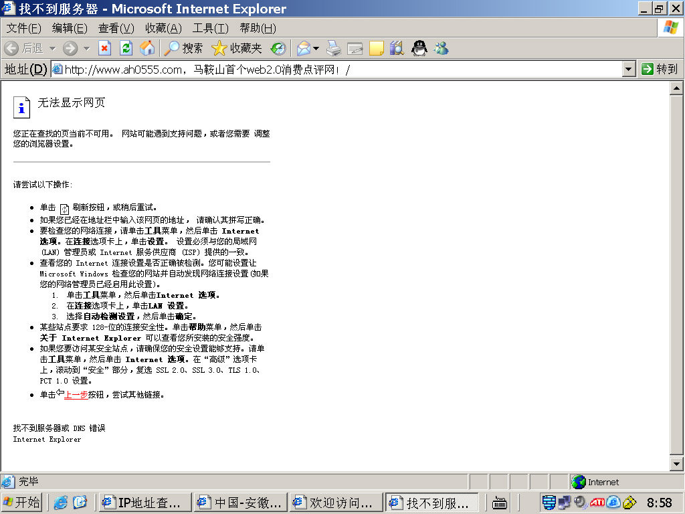Open the forward history dropdown arrow

[x=86, y=48]
